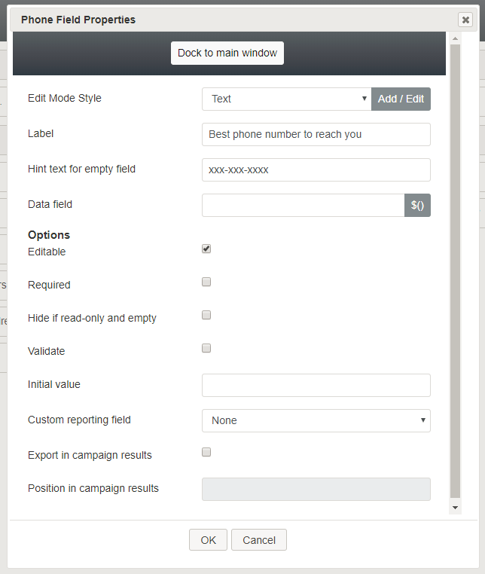The width and height of the screenshot is (485, 574).
Task: Click the $() data field variable button
Action: point(417,205)
